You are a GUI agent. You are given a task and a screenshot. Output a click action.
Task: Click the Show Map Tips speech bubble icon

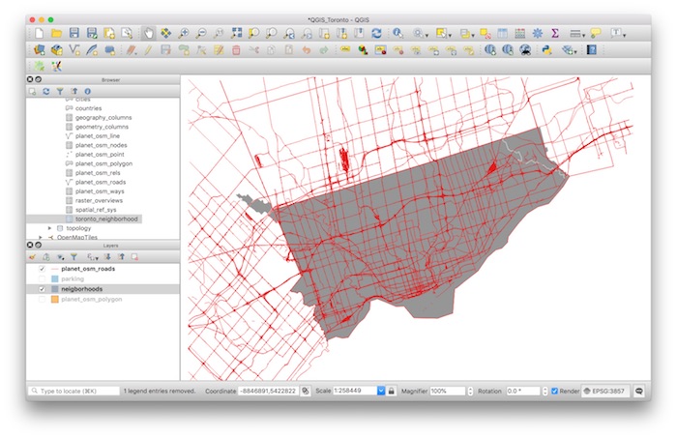point(596,33)
